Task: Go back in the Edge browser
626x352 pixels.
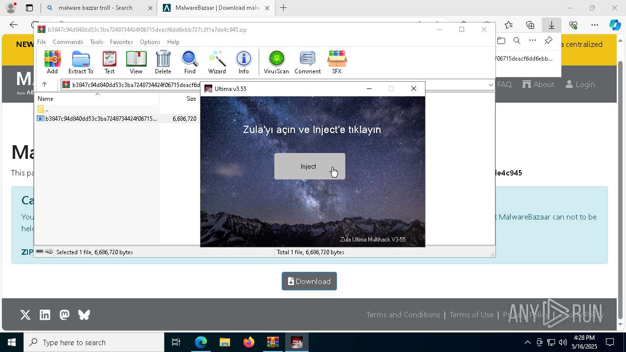Action: point(14,25)
